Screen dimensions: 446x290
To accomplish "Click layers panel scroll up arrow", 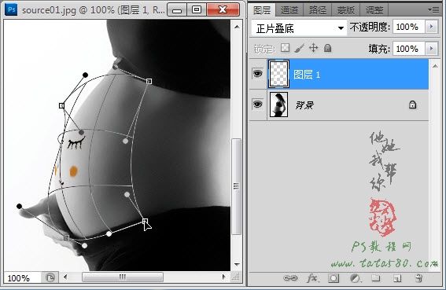I will click(x=435, y=66).
